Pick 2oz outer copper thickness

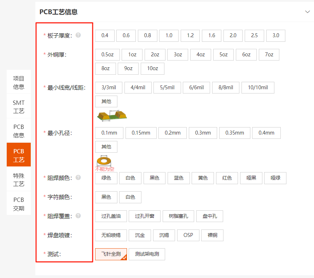coord(155,55)
